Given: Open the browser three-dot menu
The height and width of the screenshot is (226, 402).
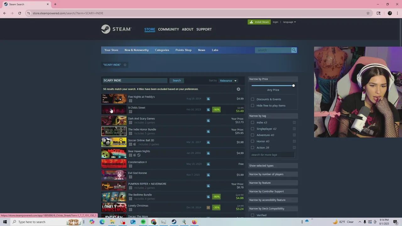Looking at the screenshot, I should pyautogui.click(x=397, y=13).
